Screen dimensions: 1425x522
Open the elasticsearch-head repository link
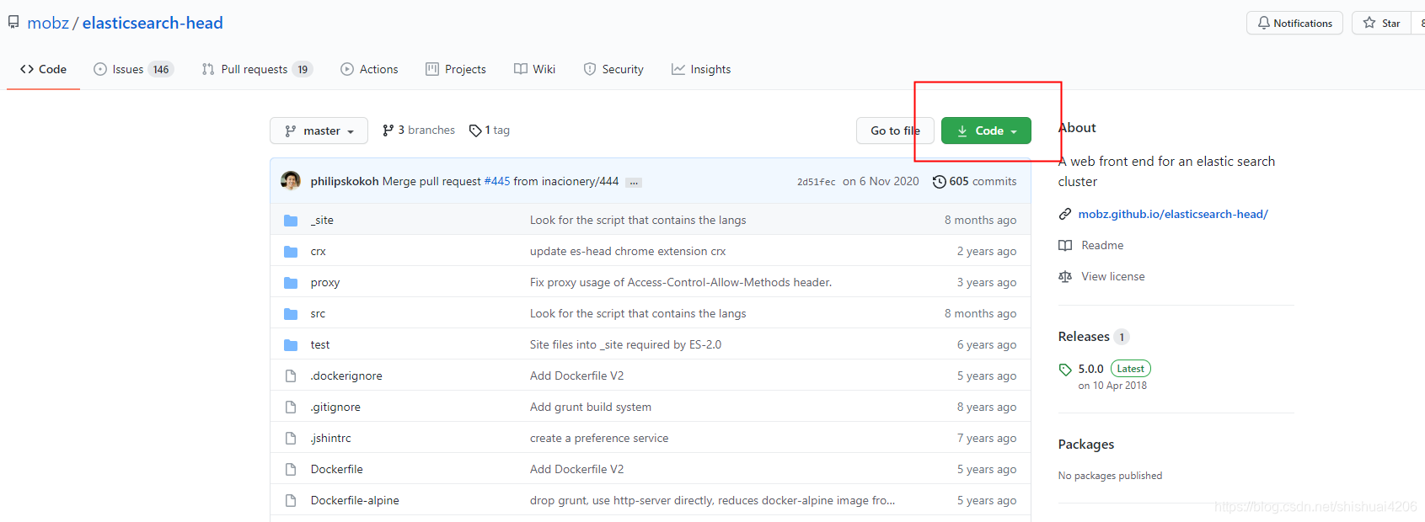153,23
